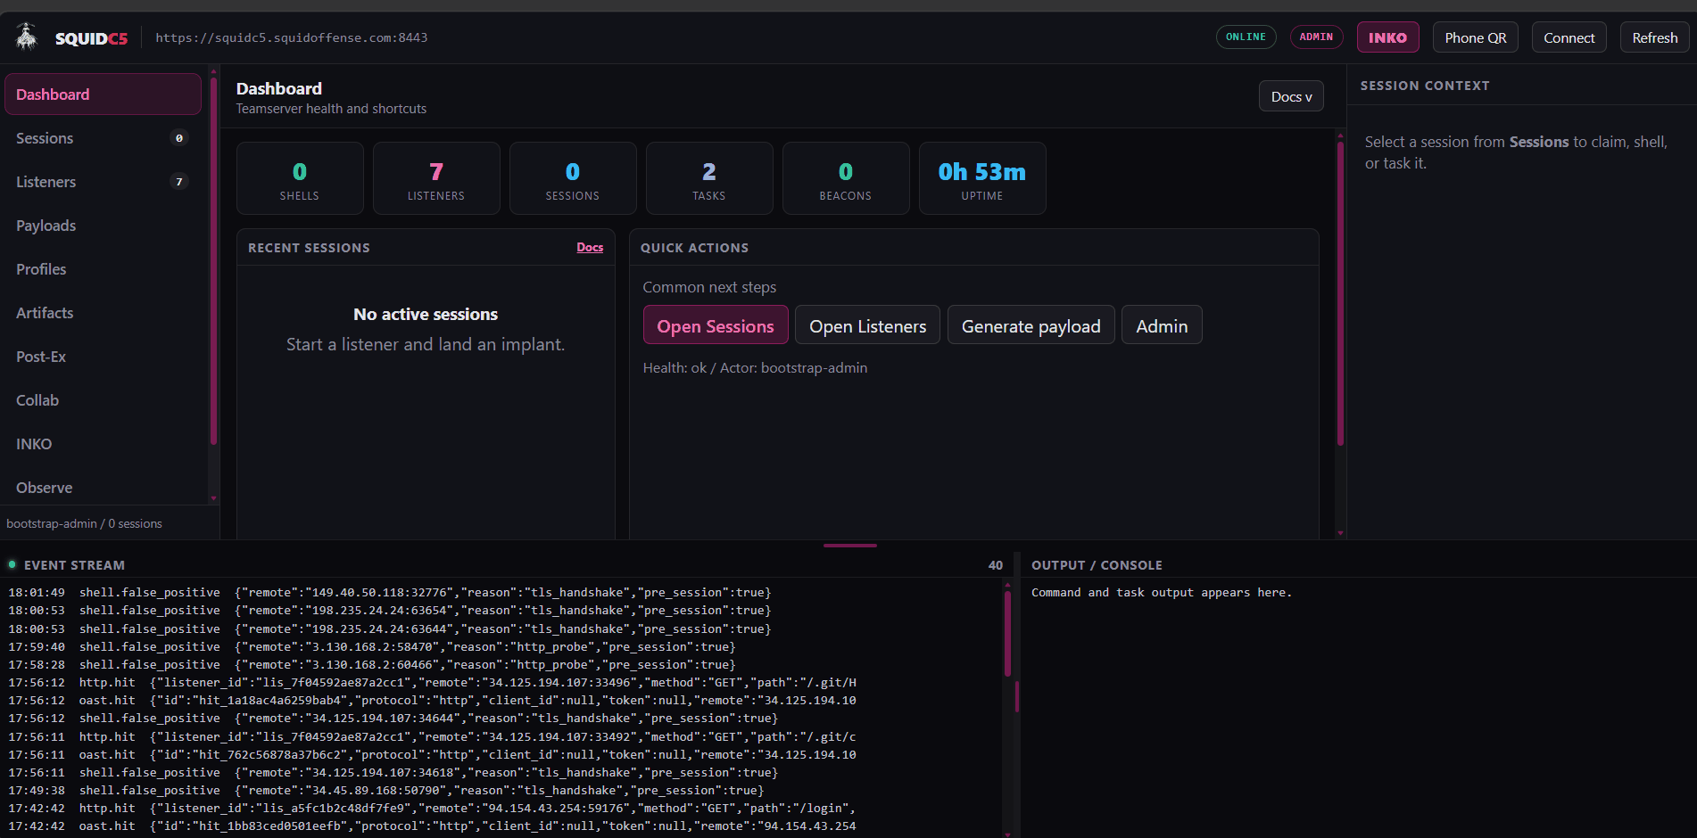Click the SESSIONS stat card
The image size is (1697, 838).
(573, 178)
